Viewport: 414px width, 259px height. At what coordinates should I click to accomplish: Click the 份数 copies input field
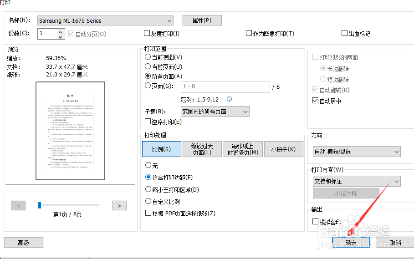(47, 34)
